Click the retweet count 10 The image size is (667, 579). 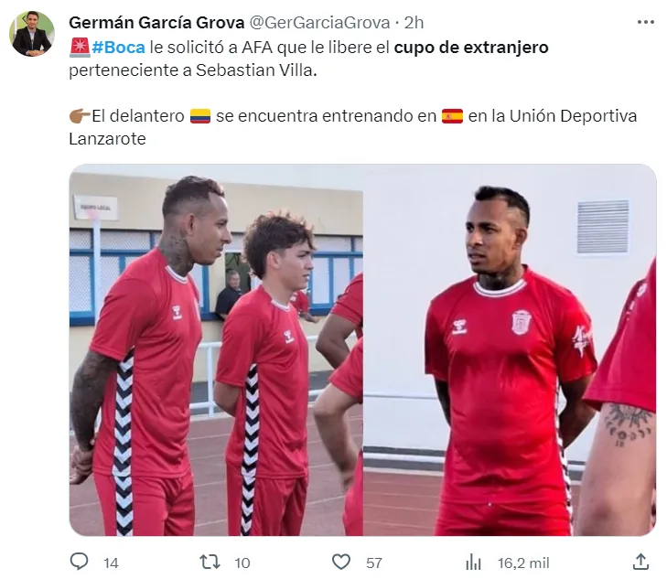pyautogui.click(x=242, y=563)
